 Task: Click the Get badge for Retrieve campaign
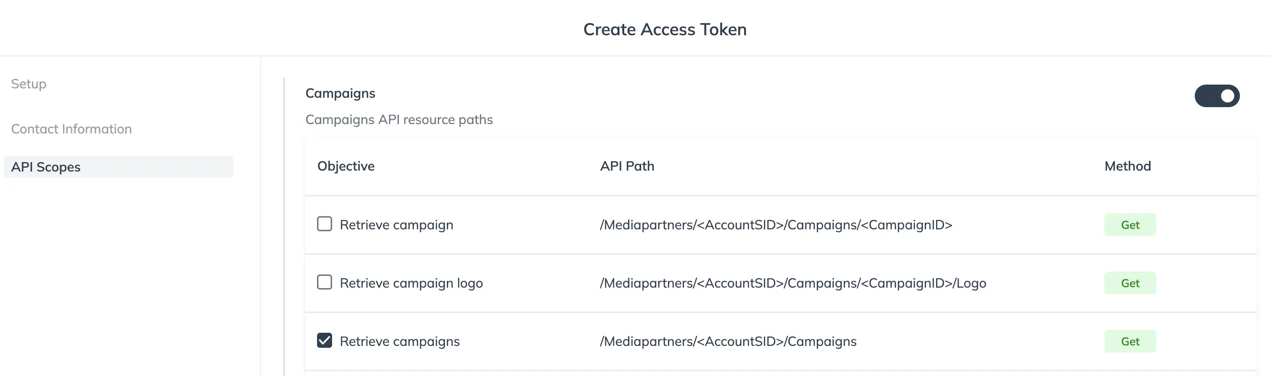[1130, 224]
